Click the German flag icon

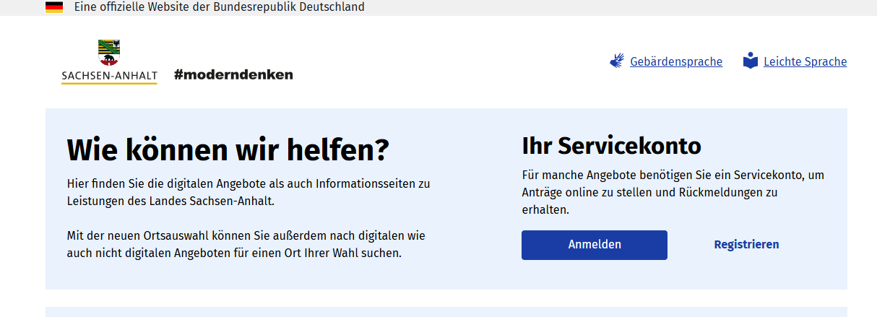coord(54,7)
